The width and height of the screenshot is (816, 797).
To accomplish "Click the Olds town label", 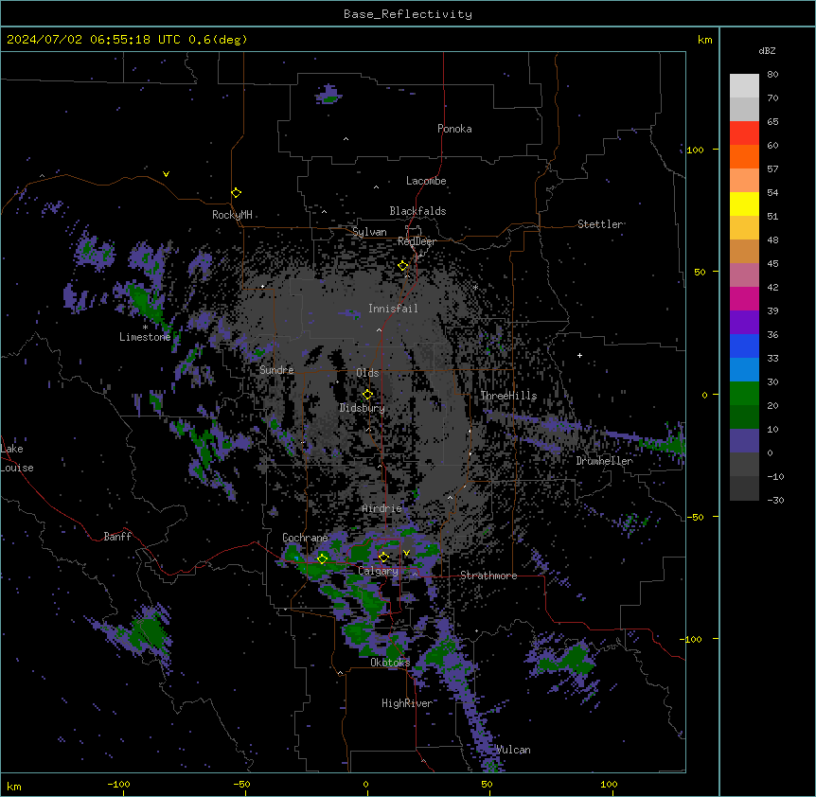I will [367, 373].
